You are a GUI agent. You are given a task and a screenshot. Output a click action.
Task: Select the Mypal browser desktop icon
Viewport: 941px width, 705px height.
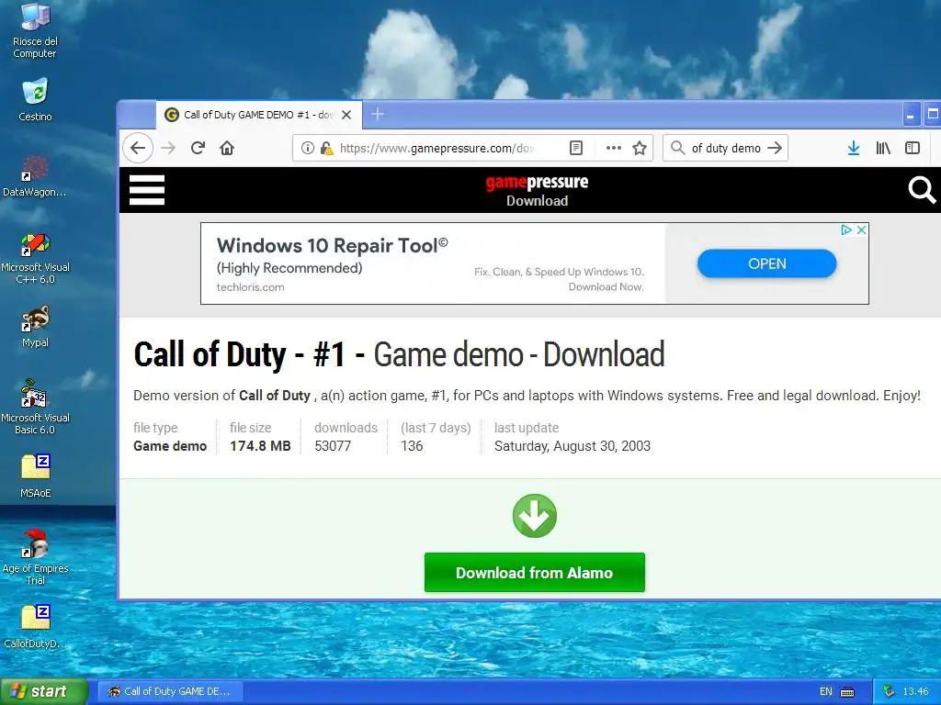[35, 327]
